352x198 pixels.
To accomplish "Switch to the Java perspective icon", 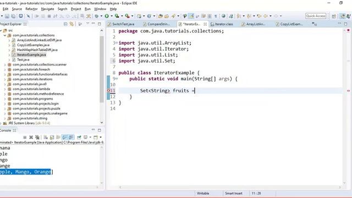I will 342,16.
